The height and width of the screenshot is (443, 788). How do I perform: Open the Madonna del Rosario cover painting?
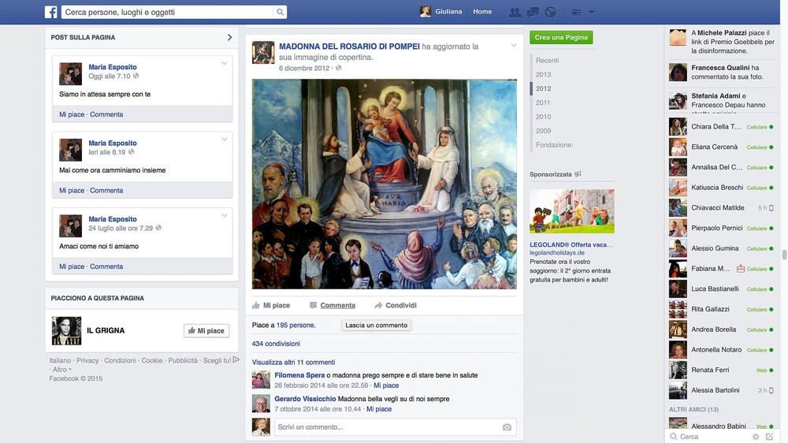[385, 184]
